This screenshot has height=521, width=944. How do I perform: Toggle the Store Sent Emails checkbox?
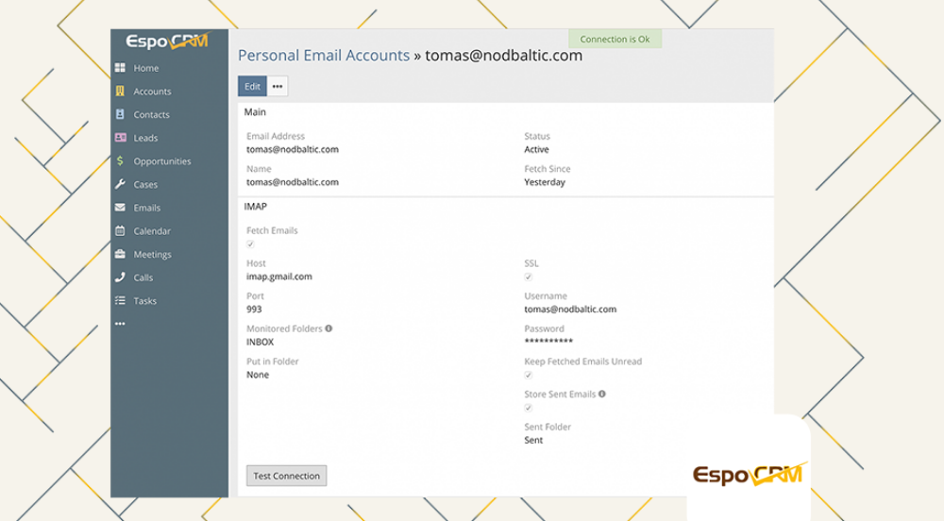[x=528, y=408]
